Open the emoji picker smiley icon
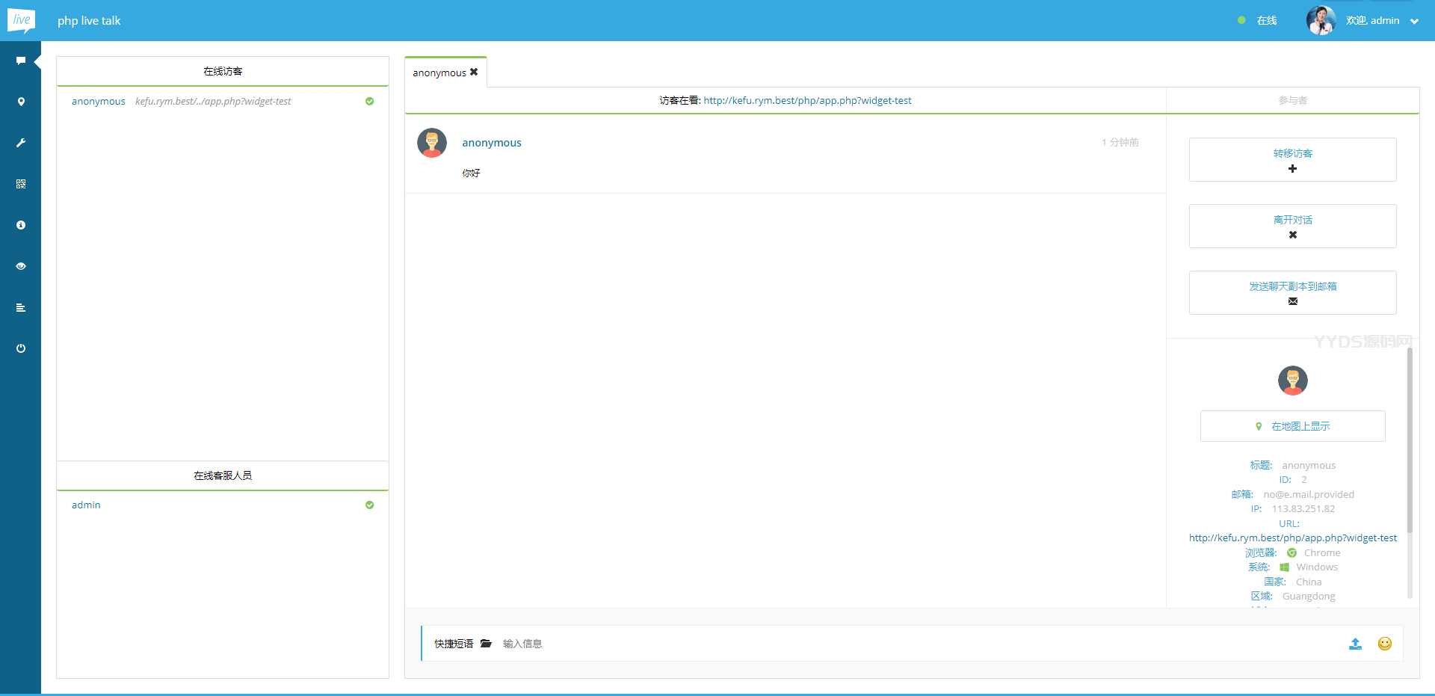1435x696 pixels. pos(1384,644)
